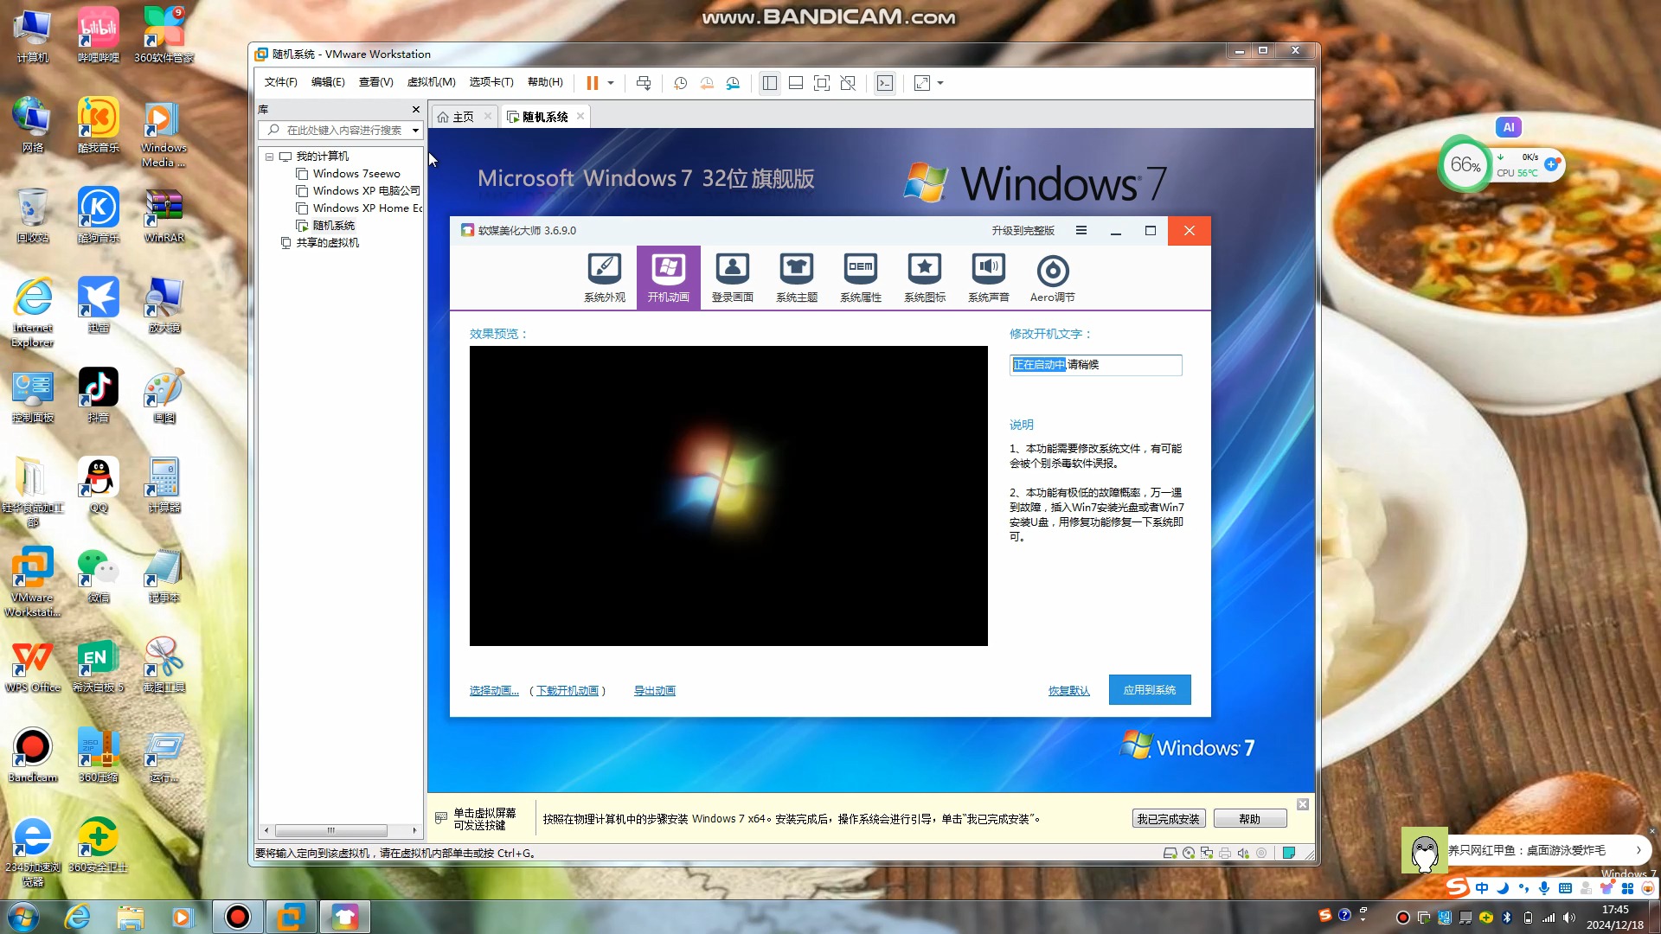Close the 库 library panel
1661x934 pixels.
(416, 110)
